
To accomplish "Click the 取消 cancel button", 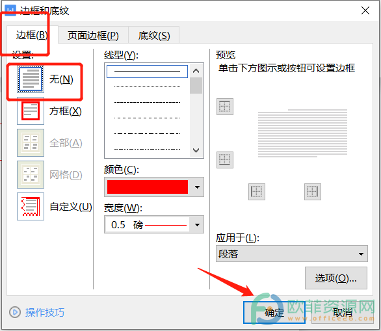I will [343, 313].
